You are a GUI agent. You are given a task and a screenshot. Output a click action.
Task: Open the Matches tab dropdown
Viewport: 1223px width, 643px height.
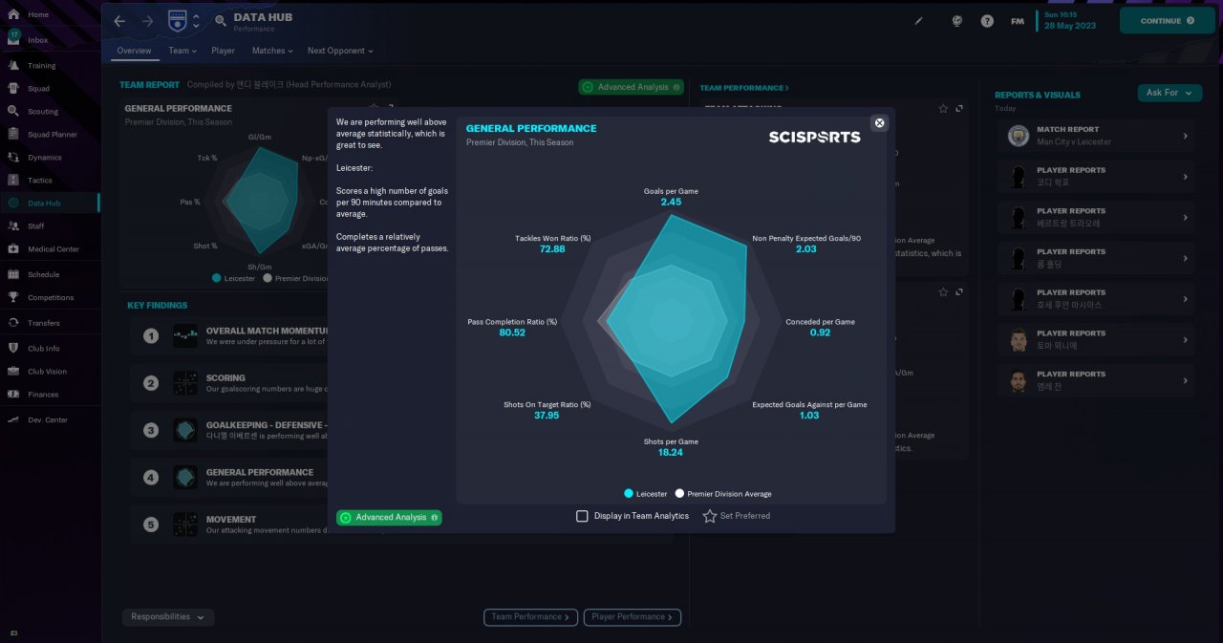coord(272,51)
